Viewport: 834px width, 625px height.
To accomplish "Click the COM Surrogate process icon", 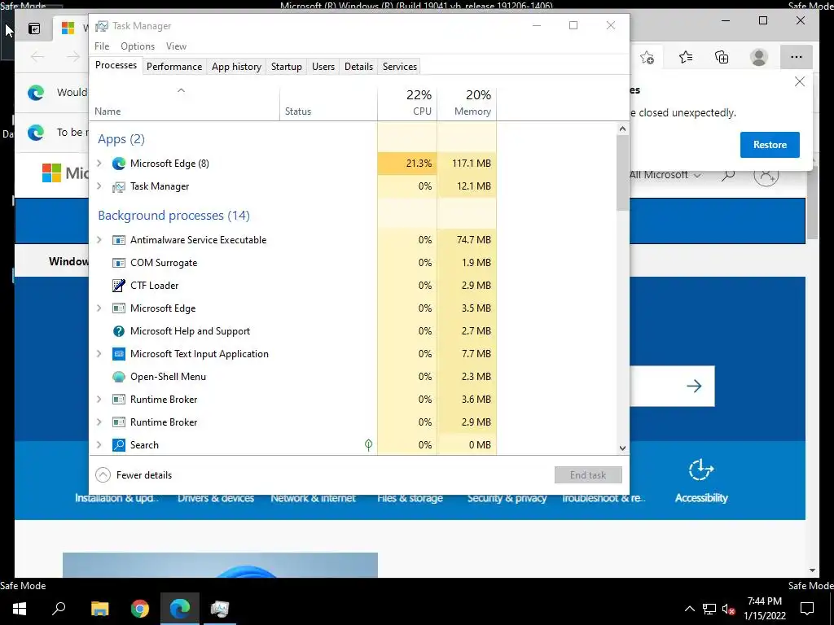I will 119,263.
